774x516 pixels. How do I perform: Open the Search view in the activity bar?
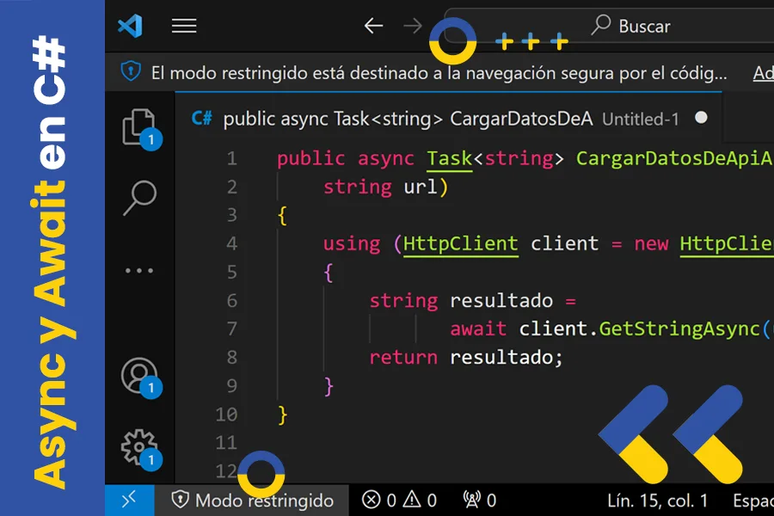[x=139, y=195]
